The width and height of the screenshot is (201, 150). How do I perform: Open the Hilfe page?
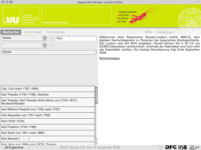[148, 32]
